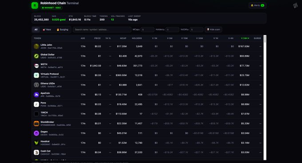Sort by V 1H column header
Screen dimensions: 302x163
216,38
